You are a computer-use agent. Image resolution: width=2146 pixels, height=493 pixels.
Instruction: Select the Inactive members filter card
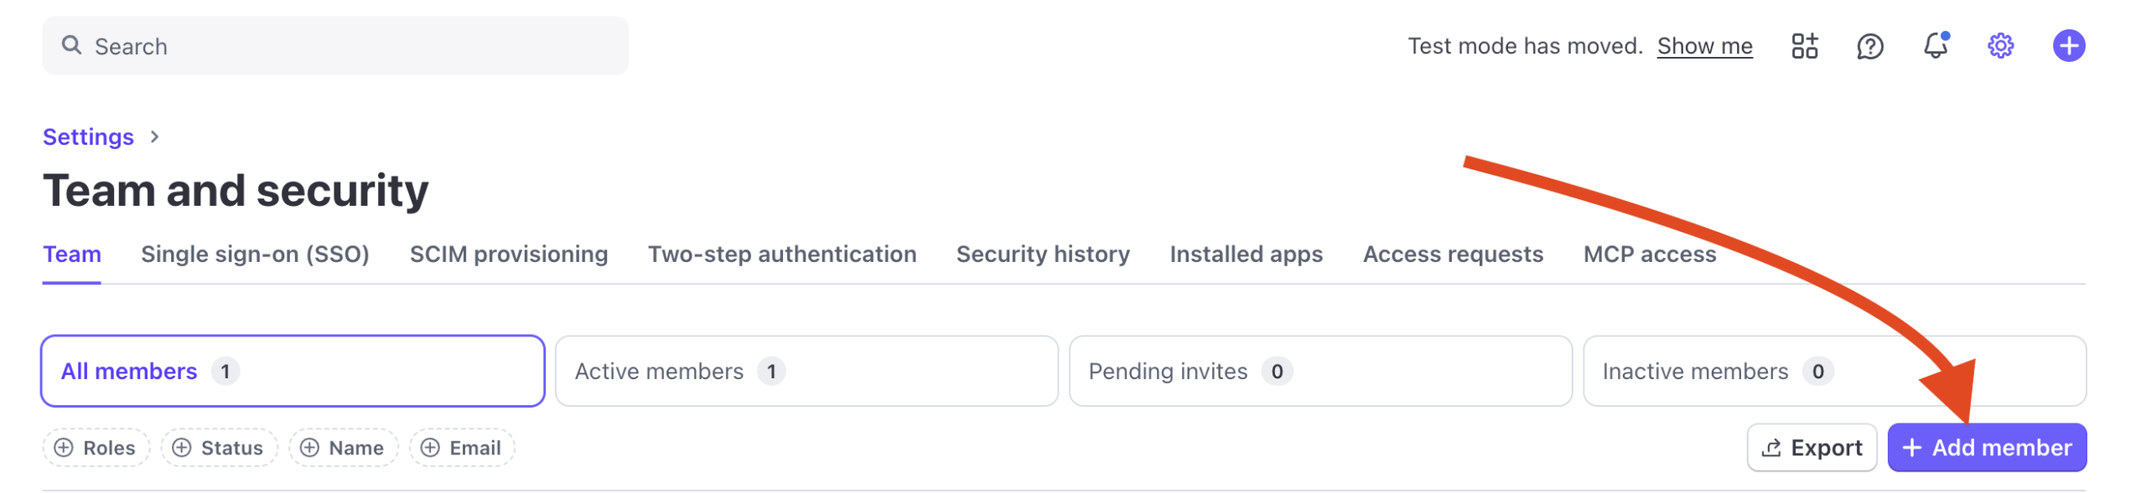click(1833, 371)
